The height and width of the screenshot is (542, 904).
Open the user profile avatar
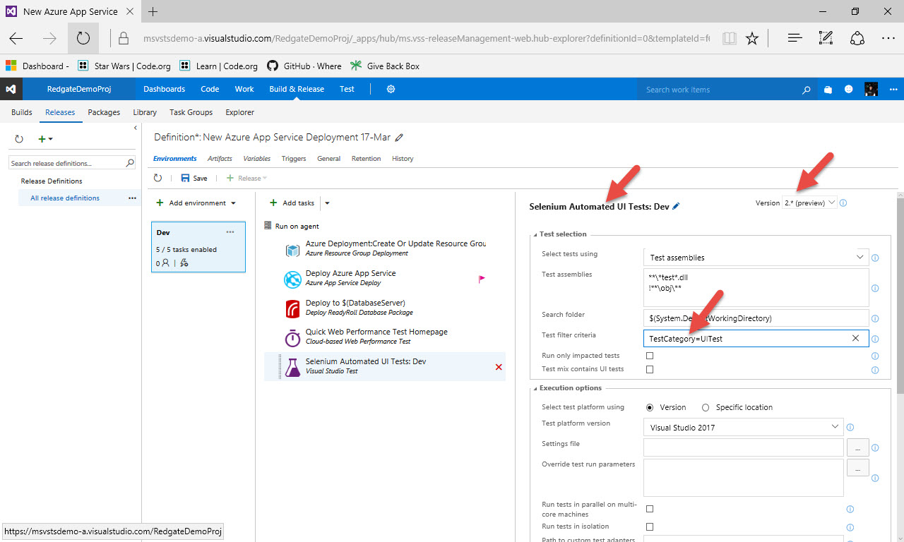coord(872,89)
